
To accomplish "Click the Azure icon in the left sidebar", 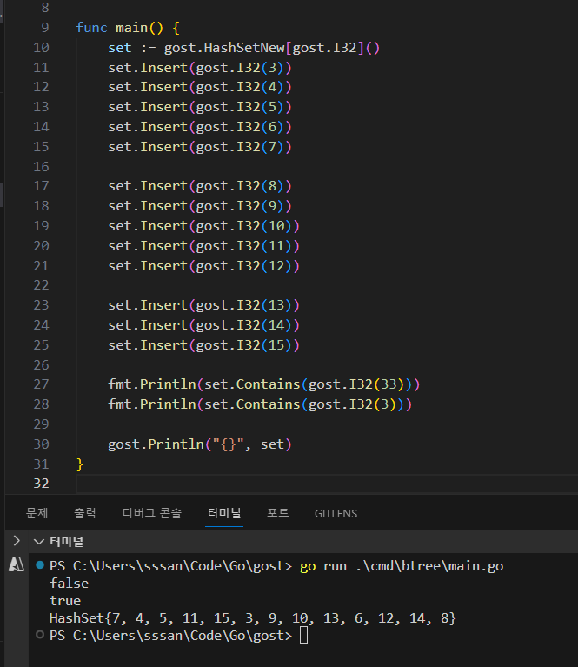I will coord(15,564).
